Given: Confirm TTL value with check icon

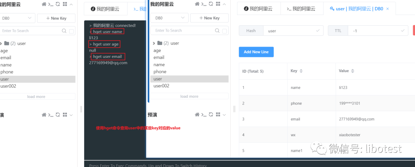Looking at the screenshot, I should point(402,31).
